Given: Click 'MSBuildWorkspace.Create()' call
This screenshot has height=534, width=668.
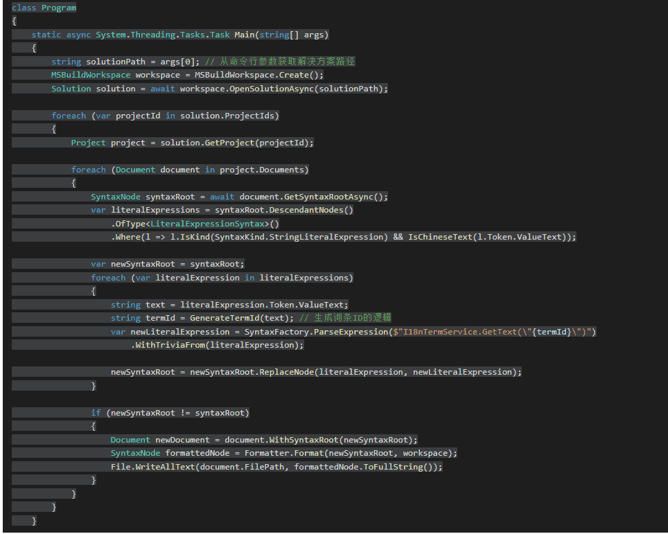Looking at the screenshot, I should point(258,75).
